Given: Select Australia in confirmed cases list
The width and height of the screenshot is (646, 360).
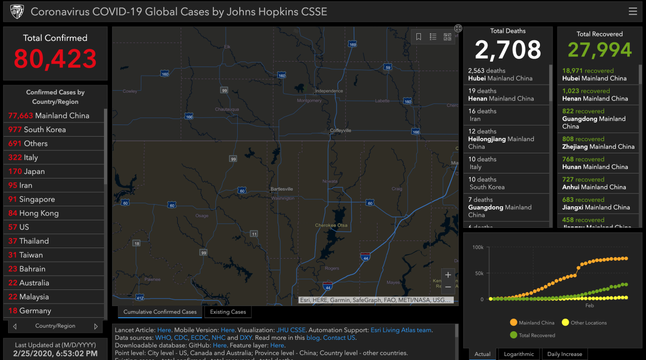Looking at the screenshot, I should point(53,283).
